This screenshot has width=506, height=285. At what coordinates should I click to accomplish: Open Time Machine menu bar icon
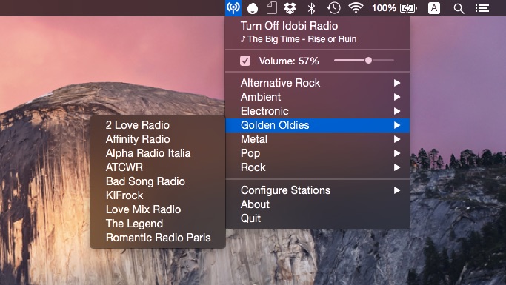(x=333, y=8)
